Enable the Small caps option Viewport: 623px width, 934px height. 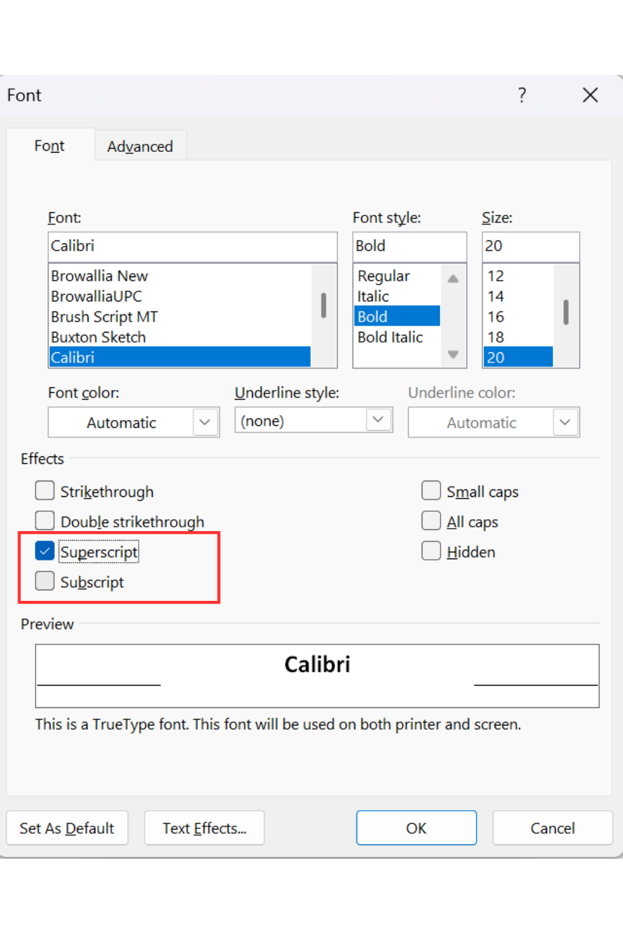[431, 491]
